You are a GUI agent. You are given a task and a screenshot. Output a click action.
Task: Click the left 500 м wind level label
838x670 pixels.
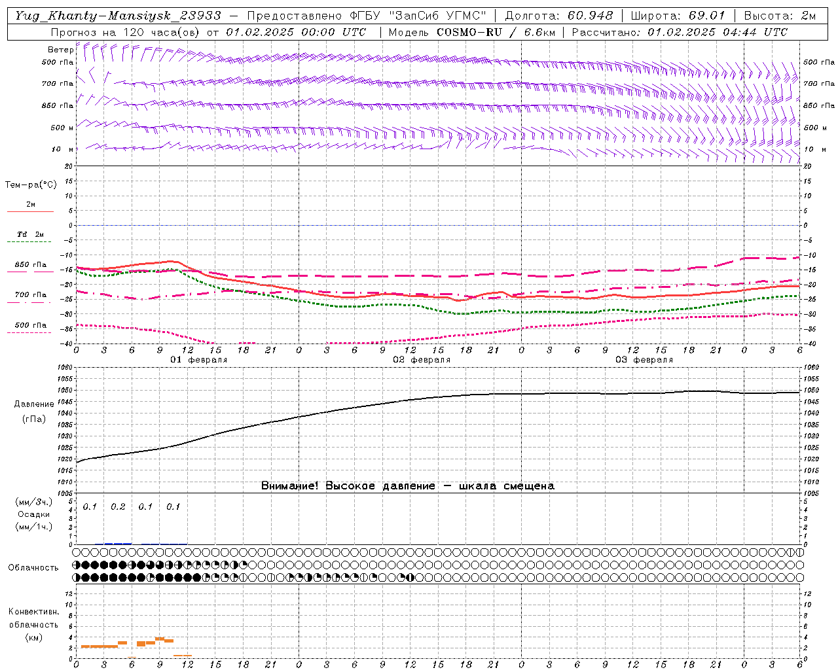tap(62, 128)
